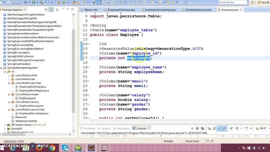The height and width of the screenshot is (152, 270).
Task: Open the Javadoc tab
Action: point(104,128)
